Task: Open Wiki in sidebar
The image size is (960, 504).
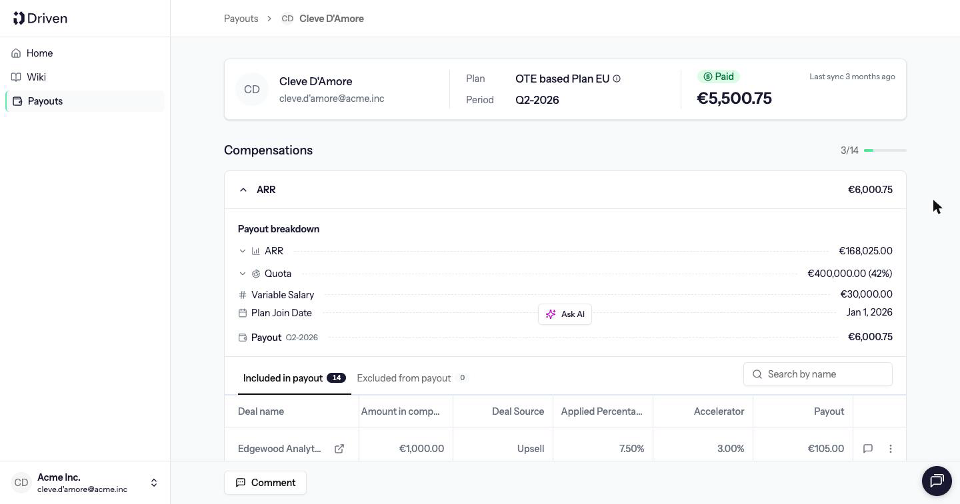Action: (x=85, y=77)
